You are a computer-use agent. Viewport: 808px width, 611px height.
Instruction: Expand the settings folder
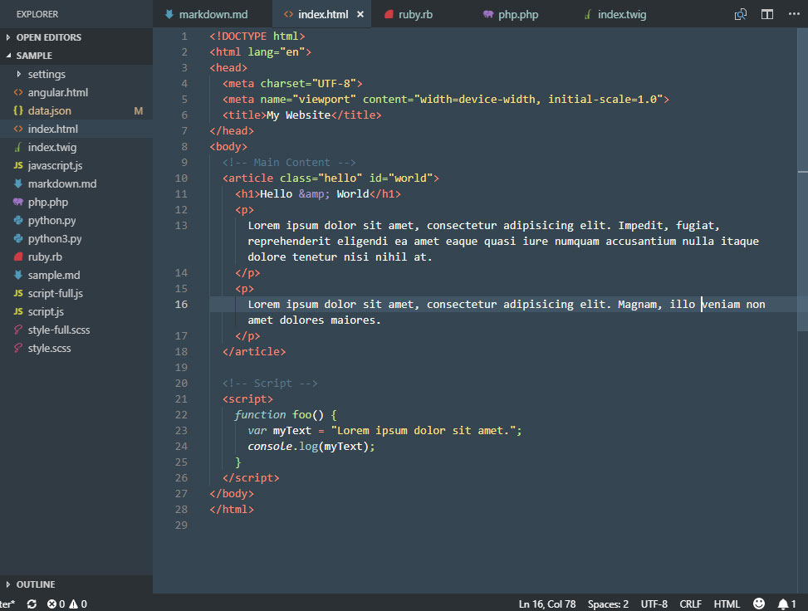[76, 74]
